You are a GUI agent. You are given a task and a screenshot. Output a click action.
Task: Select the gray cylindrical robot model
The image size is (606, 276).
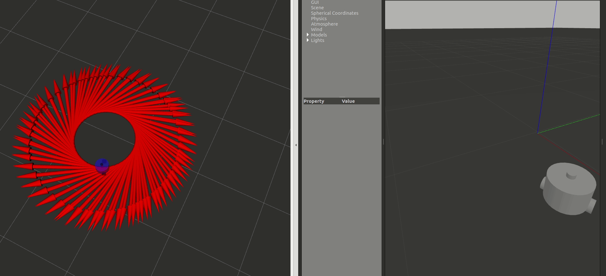pyautogui.click(x=569, y=189)
